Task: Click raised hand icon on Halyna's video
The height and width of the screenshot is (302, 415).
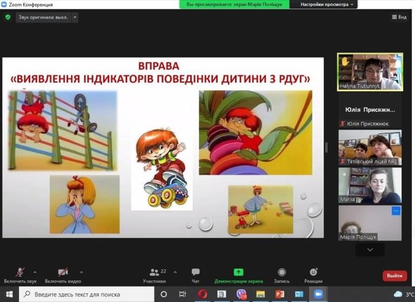Action: click(345, 61)
